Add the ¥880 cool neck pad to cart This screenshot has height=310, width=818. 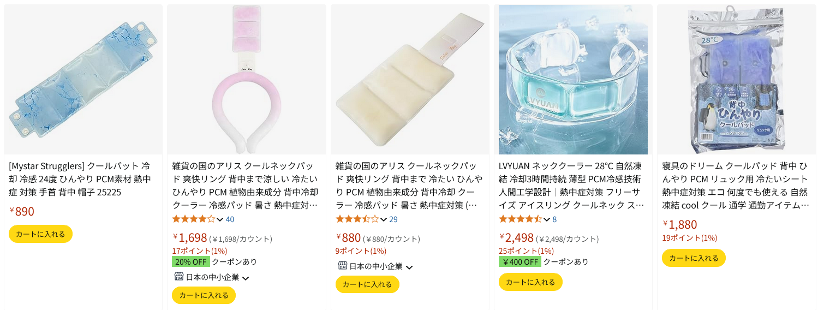pos(367,284)
